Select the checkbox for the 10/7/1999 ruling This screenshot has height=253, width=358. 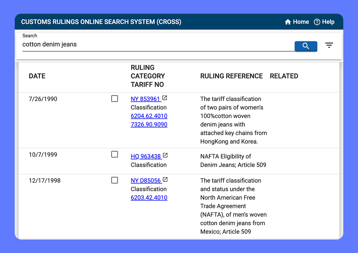coord(115,154)
